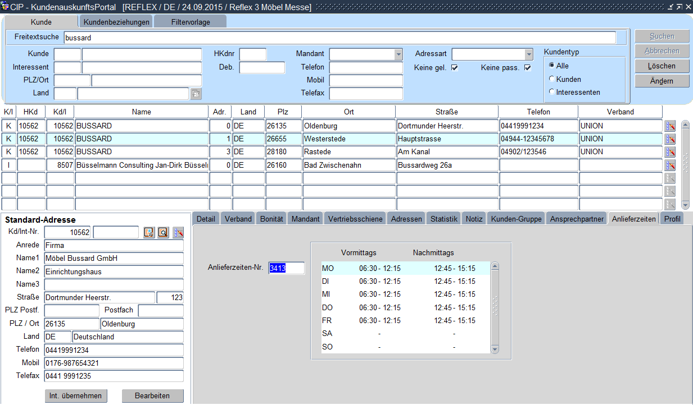Click edit icon for the Westerstede row
Viewport: 693px width, 405px height.
coord(669,139)
